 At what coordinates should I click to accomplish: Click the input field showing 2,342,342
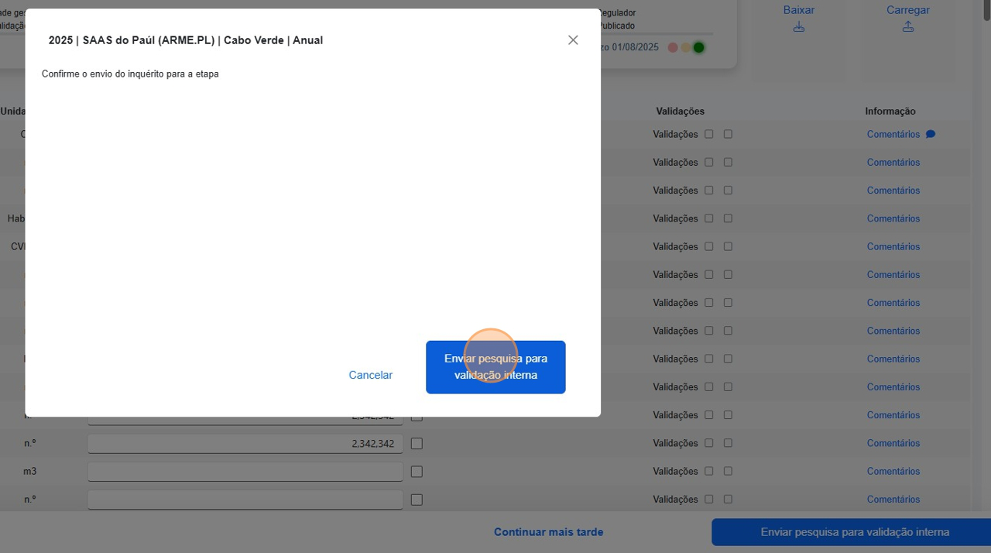[x=245, y=443]
